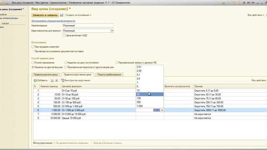The height and width of the screenshot is (150, 267).
Task: Choose 1 000 from the rounding list
Action: pyautogui.click(x=150, y=106)
